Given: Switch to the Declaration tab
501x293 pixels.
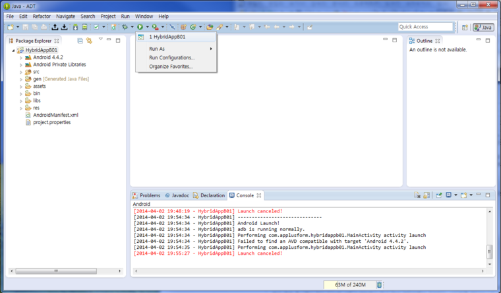Looking at the screenshot, I should [x=209, y=195].
